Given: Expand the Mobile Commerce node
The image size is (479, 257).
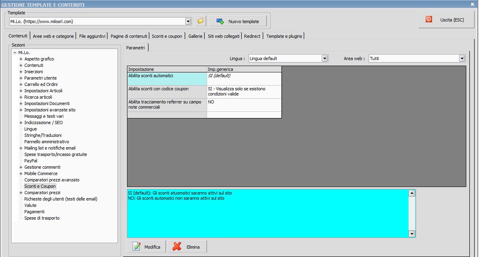Looking at the screenshot, I should point(21,173).
